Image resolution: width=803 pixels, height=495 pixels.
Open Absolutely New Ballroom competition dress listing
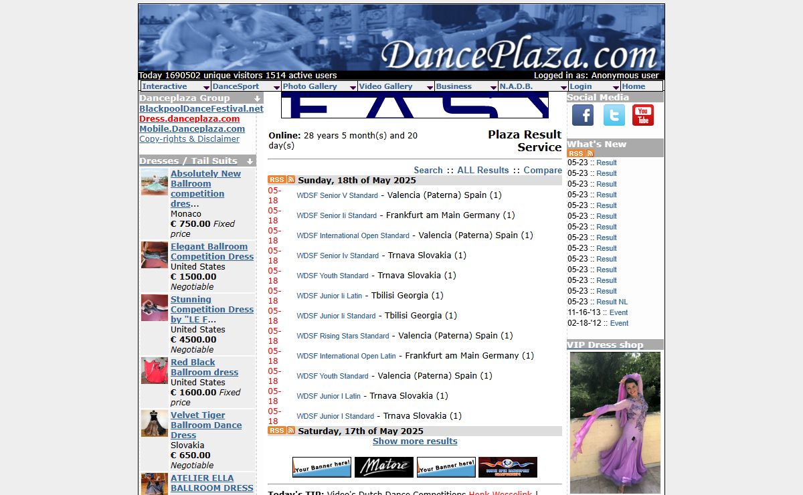(x=205, y=189)
